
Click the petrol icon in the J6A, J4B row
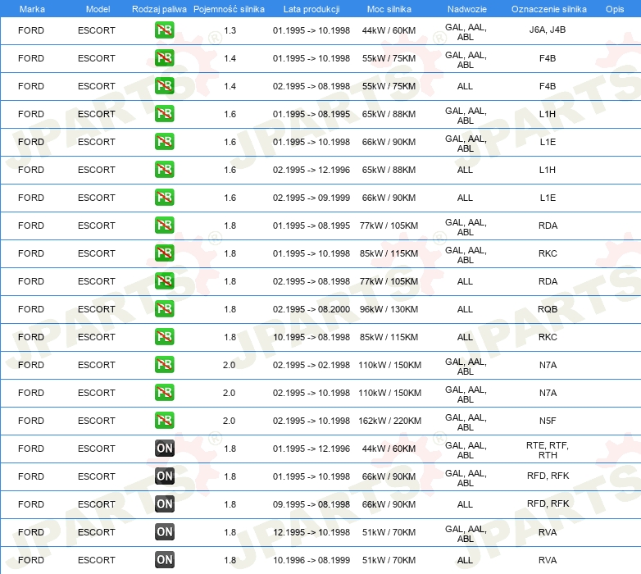coord(164,30)
